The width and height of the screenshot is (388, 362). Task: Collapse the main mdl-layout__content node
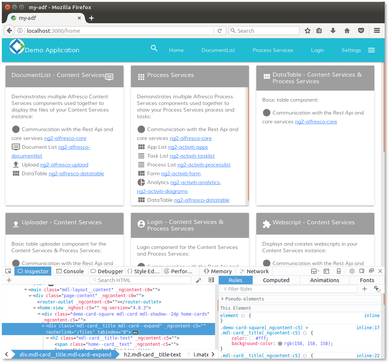(x=25, y=289)
